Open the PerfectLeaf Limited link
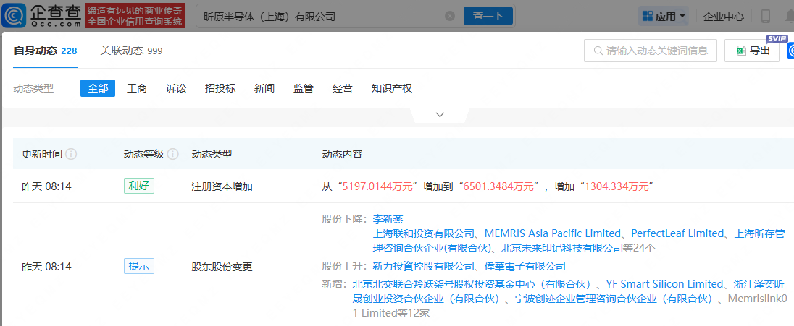Viewport: 794px width, 326px height. coord(677,233)
